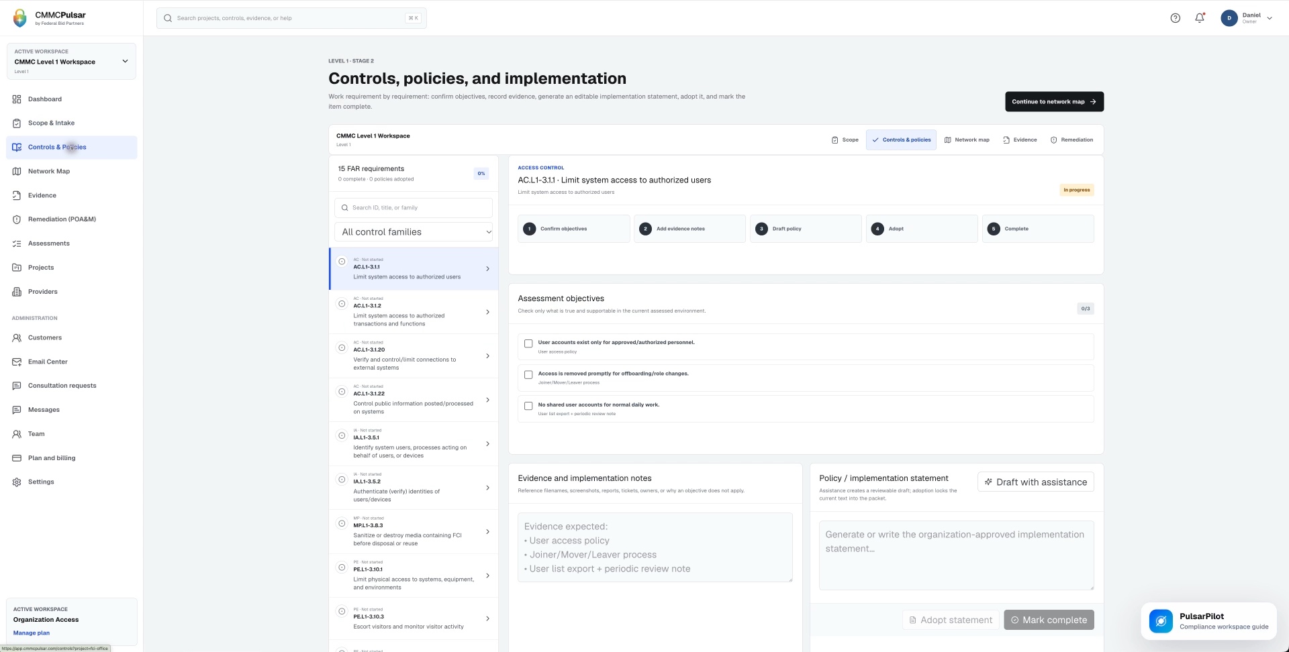Open Projects in the sidebar

point(71,268)
